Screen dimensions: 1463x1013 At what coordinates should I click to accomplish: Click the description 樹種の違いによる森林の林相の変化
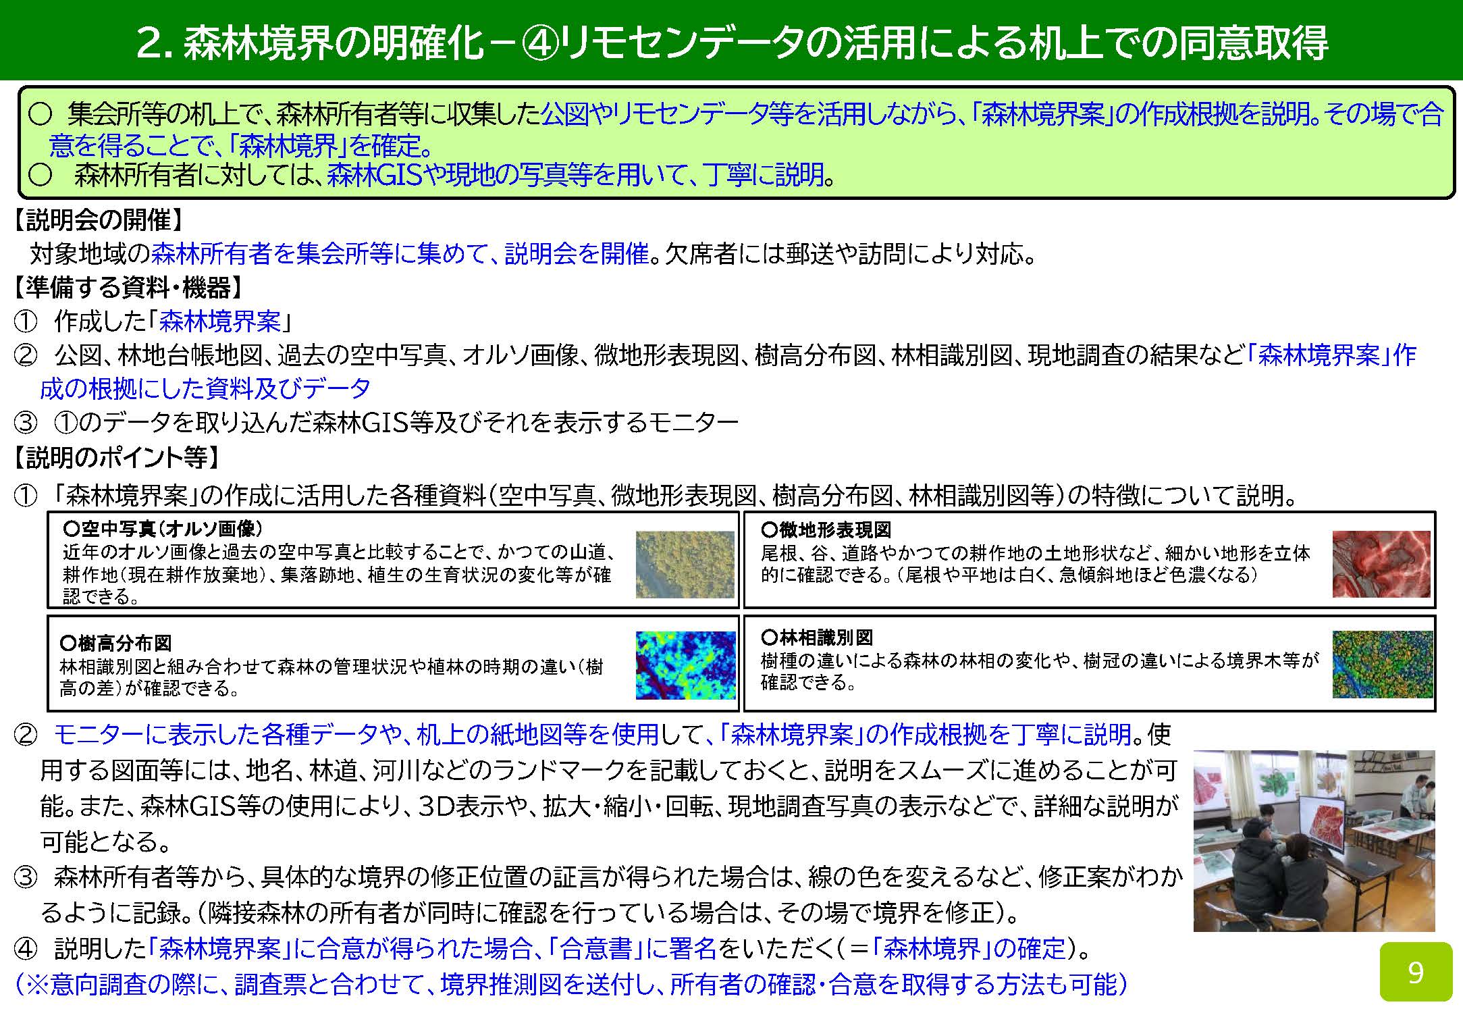click(x=1040, y=671)
